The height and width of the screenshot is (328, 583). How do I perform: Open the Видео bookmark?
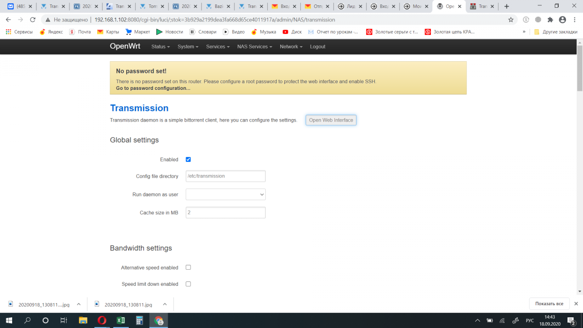click(x=234, y=32)
